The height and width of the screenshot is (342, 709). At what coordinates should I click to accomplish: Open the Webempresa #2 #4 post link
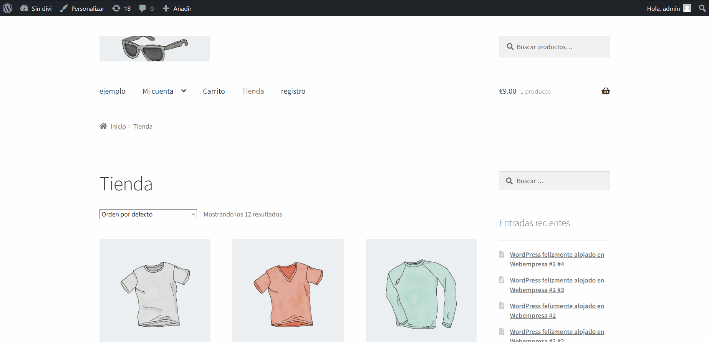point(557,259)
